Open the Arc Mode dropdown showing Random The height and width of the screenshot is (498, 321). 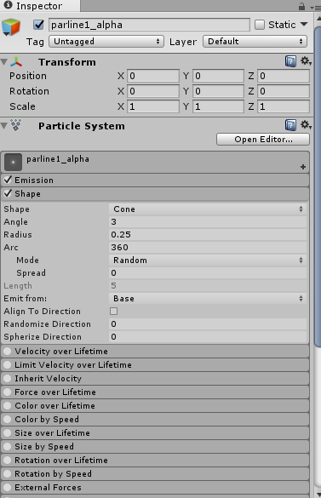click(208, 260)
